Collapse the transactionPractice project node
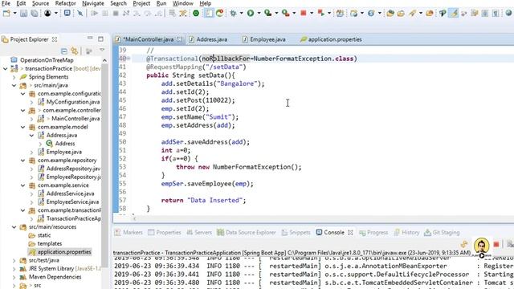This screenshot has width=514, height=289. coord(6,68)
